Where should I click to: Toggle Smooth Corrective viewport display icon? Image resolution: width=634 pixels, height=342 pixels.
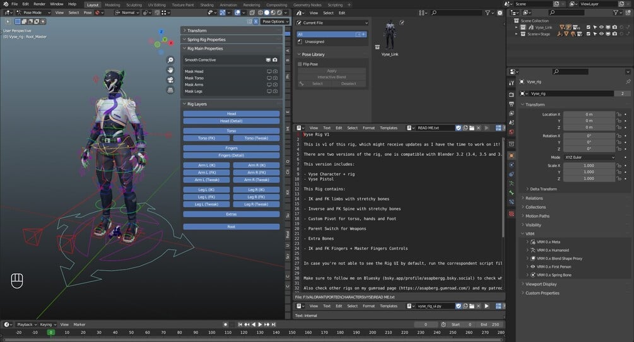268,60
